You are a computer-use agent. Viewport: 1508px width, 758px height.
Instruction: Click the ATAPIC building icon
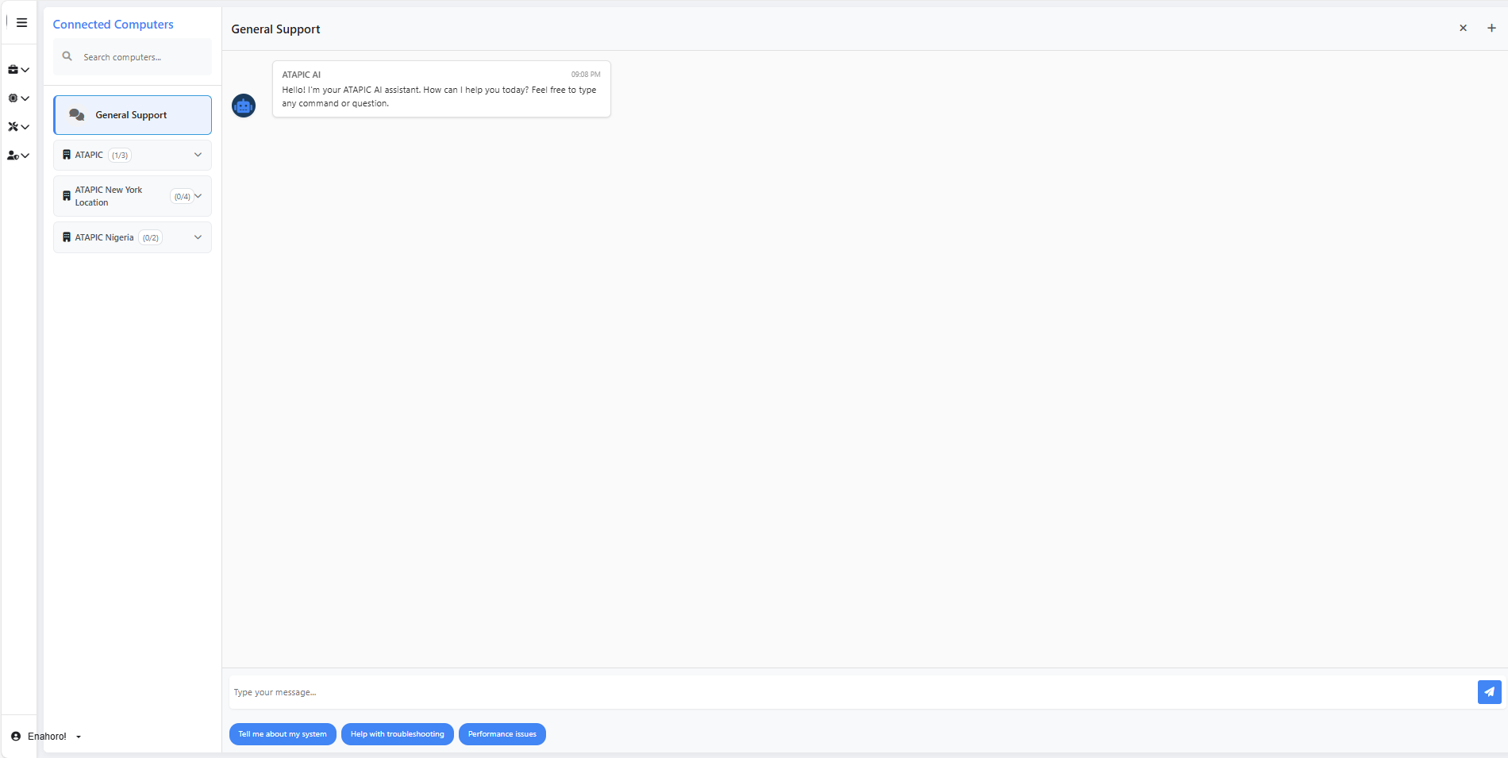pos(67,155)
